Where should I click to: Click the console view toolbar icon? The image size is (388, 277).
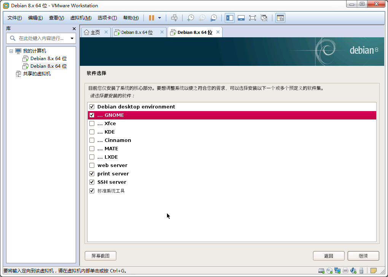click(280, 18)
